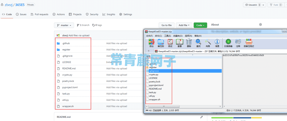The width and height of the screenshot is (287, 121).
Task: Launch the Wizard (向导) wand icon
Action: tap(208, 42)
